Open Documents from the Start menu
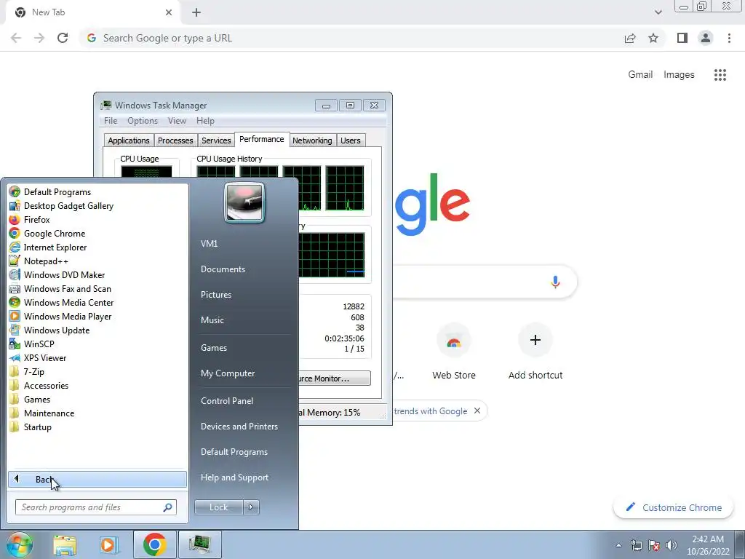Viewport: 745px width, 559px height. pyautogui.click(x=223, y=269)
